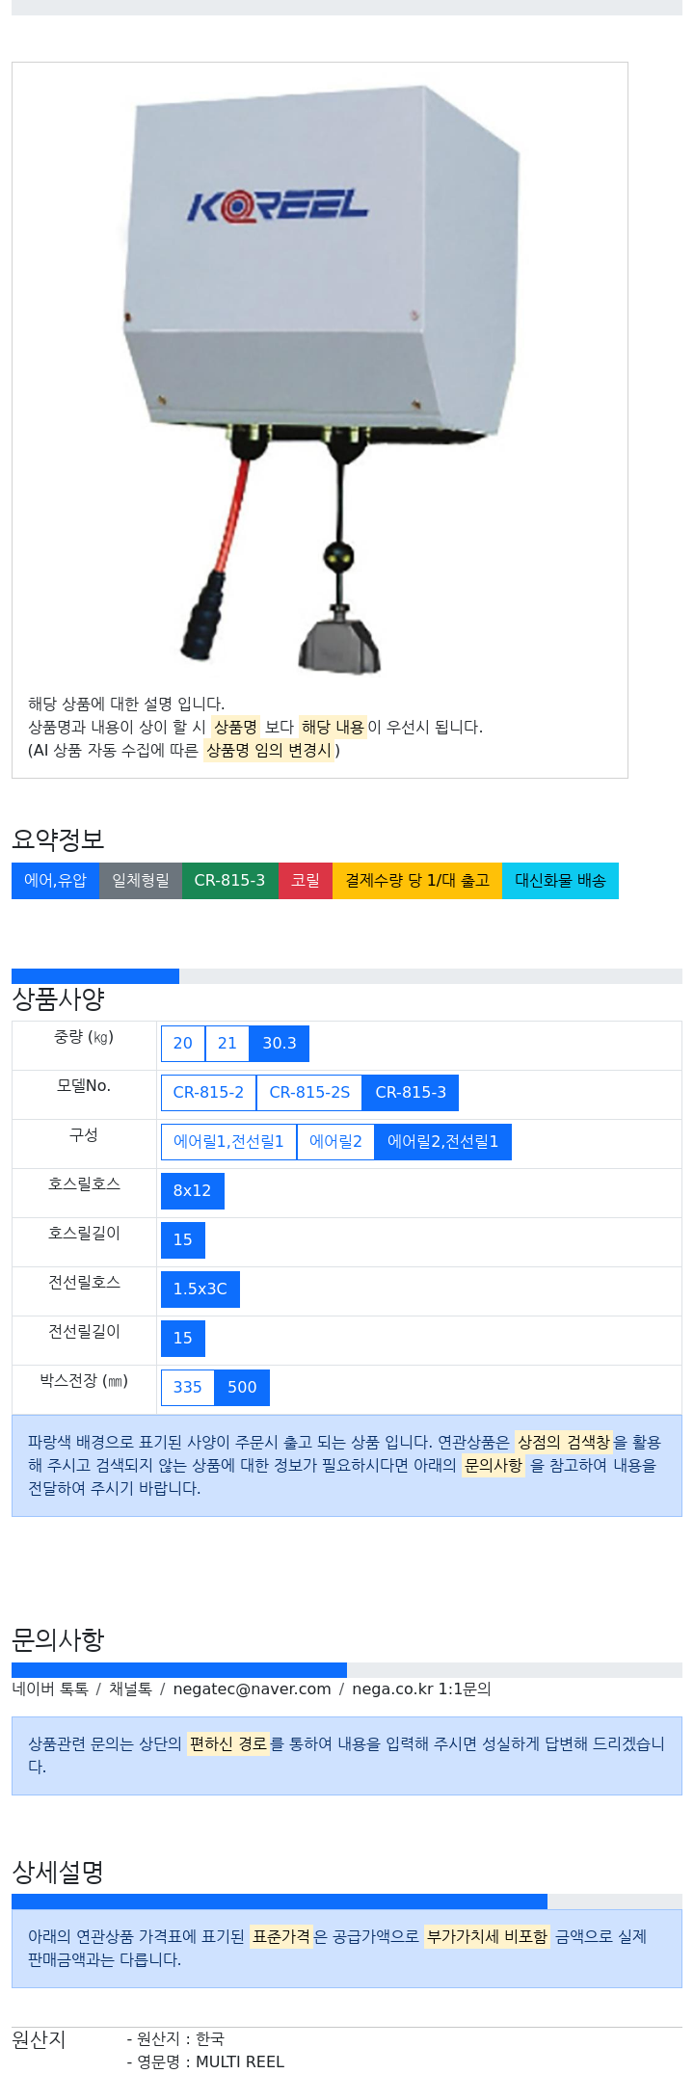This screenshot has width=694, height=2074.
Task: Select the 에어,유압 blue tag
Action: [55, 881]
